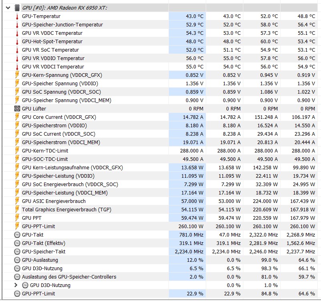Viewport: 321px width, 301px height.
Task: Select GPU SoC Energieverbrauch (VDDCR_SOC) label
Action: click(x=70, y=184)
